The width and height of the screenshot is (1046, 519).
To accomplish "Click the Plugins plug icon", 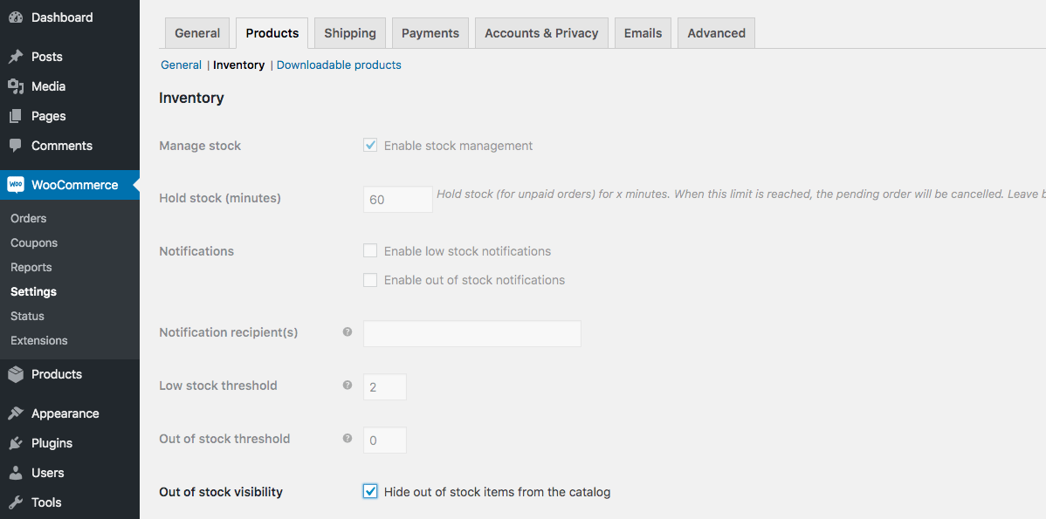I will pyautogui.click(x=16, y=443).
